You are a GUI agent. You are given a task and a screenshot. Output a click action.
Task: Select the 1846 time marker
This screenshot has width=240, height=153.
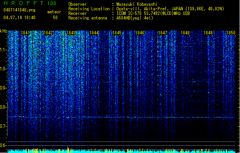click(140, 33)
